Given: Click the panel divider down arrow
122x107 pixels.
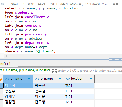Looking at the screenshot, I should pyautogui.click(x=119, y=59).
